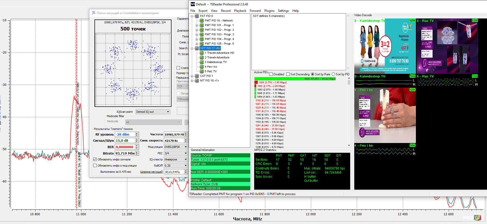Viewport: 487px width, 224px height.
Task: Click the PMT PID 101 icon
Action: point(202,25)
